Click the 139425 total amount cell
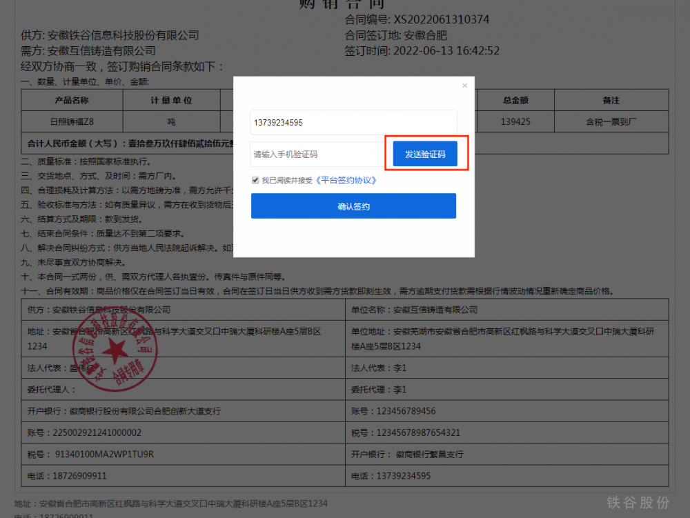 (x=515, y=121)
